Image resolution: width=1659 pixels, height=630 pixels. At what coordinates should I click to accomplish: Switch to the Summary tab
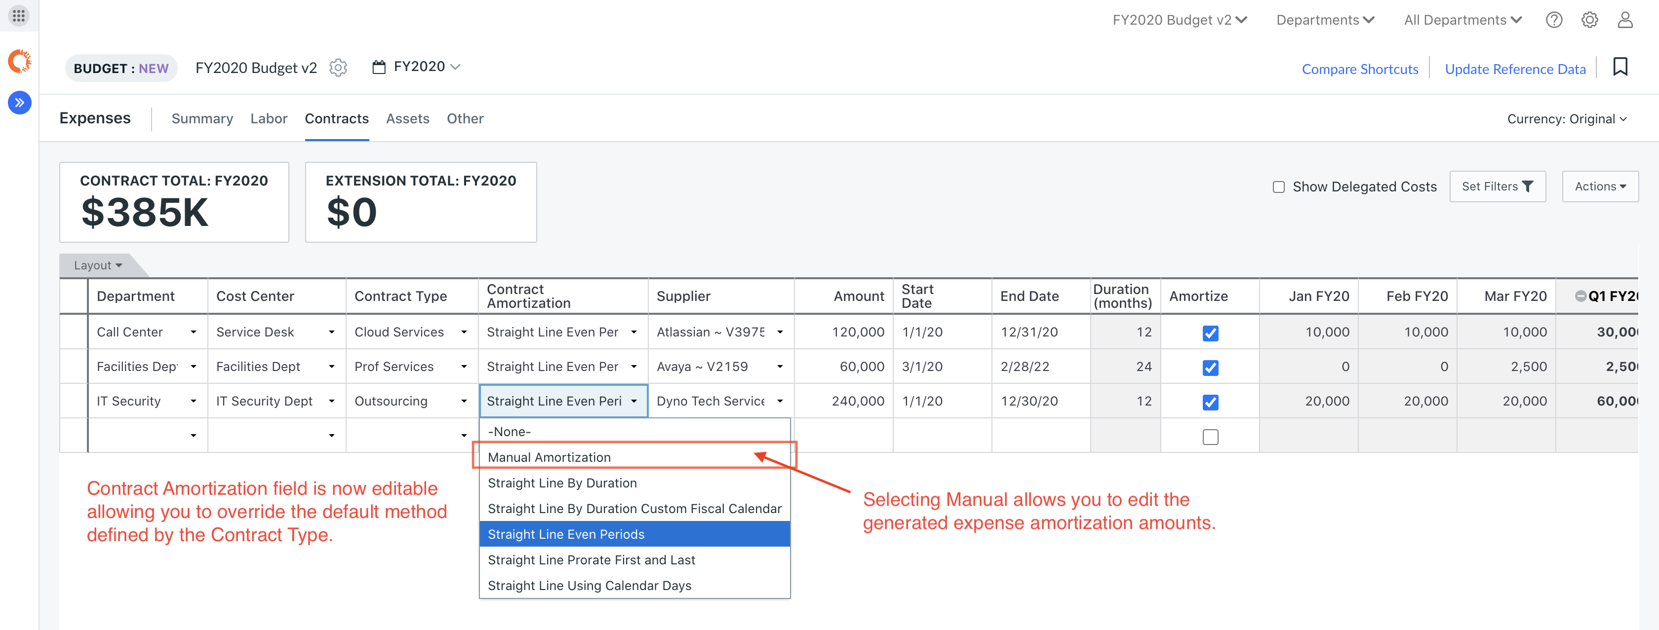[x=202, y=118]
